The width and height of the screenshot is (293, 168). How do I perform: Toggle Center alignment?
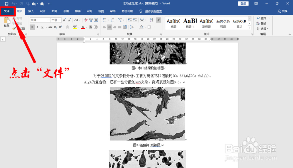(110, 27)
